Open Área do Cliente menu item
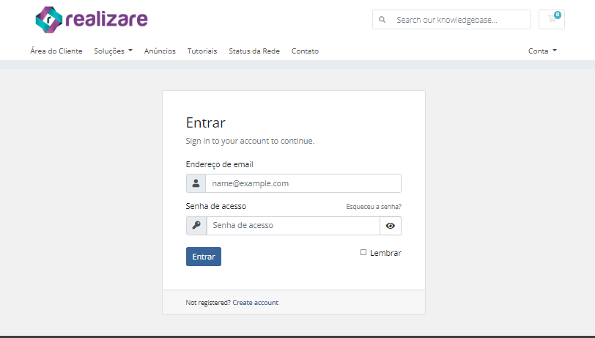 coord(56,51)
